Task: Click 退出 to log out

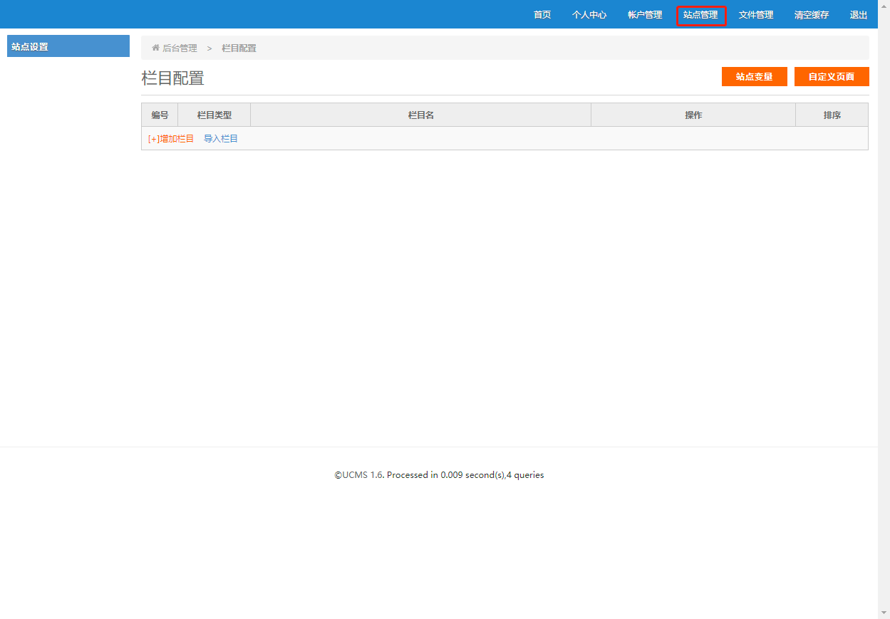Action: click(x=859, y=15)
